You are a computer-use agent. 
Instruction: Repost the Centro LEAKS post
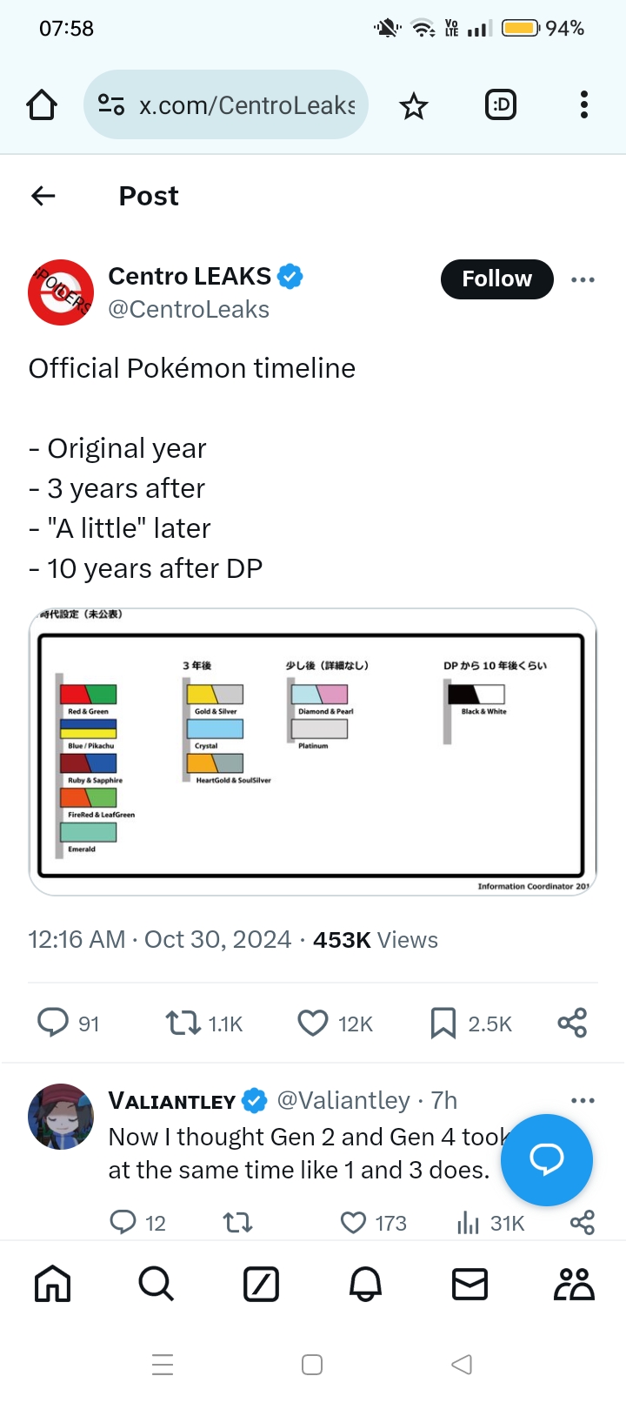coord(183,1023)
